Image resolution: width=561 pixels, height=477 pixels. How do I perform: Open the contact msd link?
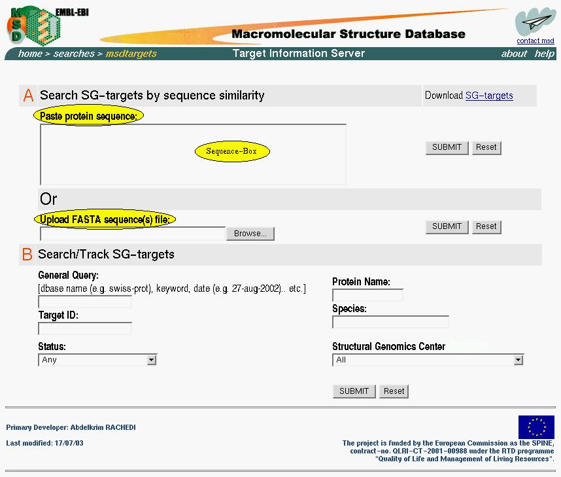click(x=535, y=41)
